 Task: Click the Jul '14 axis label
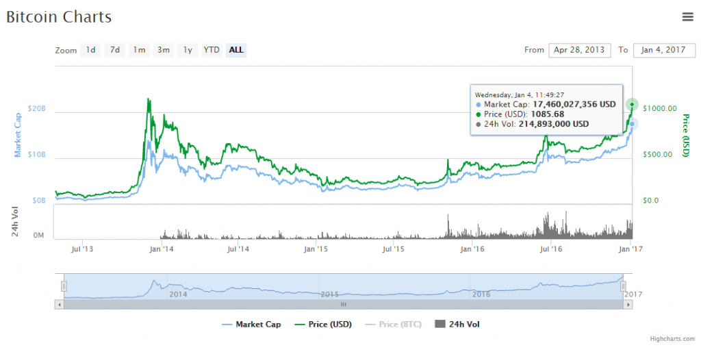[238, 249]
